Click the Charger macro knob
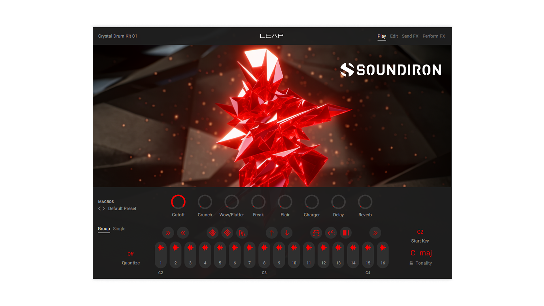This screenshot has width=544, height=306. click(312, 202)
